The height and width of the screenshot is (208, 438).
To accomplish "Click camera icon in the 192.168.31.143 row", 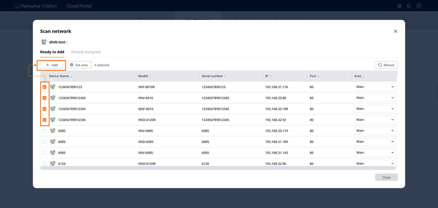I will [x=53, y=153].
